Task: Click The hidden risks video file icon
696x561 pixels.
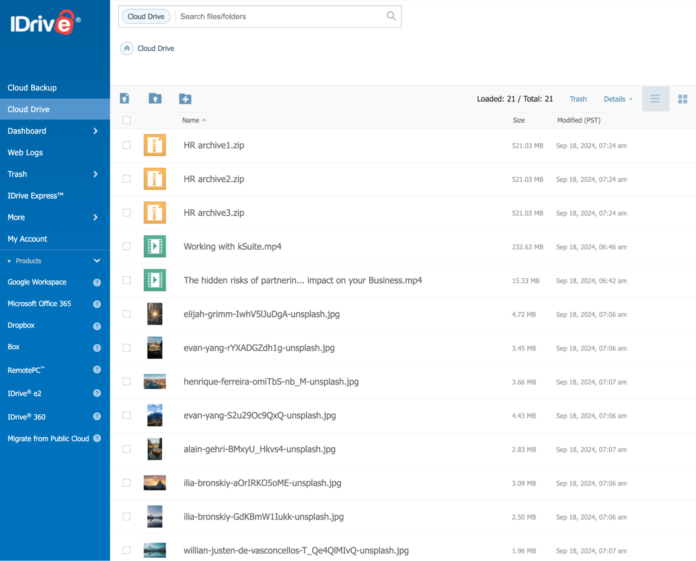Action: (x=155, y=280)
